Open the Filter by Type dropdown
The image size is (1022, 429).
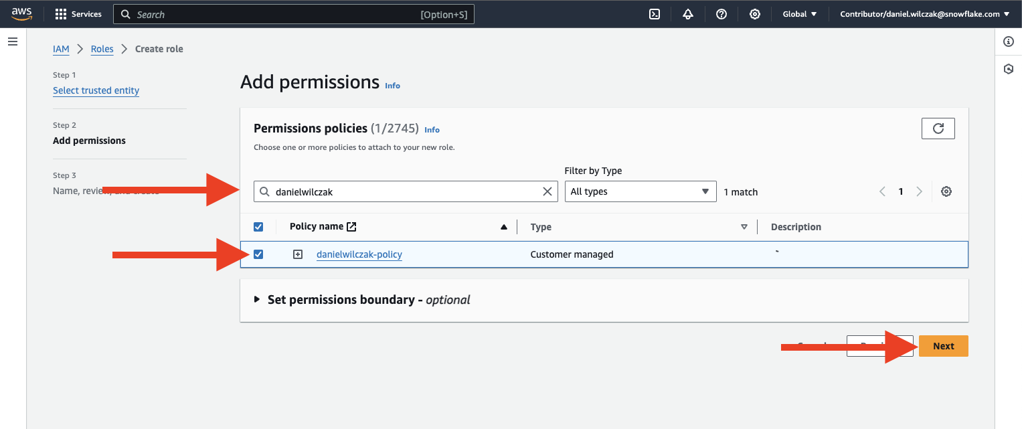pyautogui.click(x=640, y=191)
